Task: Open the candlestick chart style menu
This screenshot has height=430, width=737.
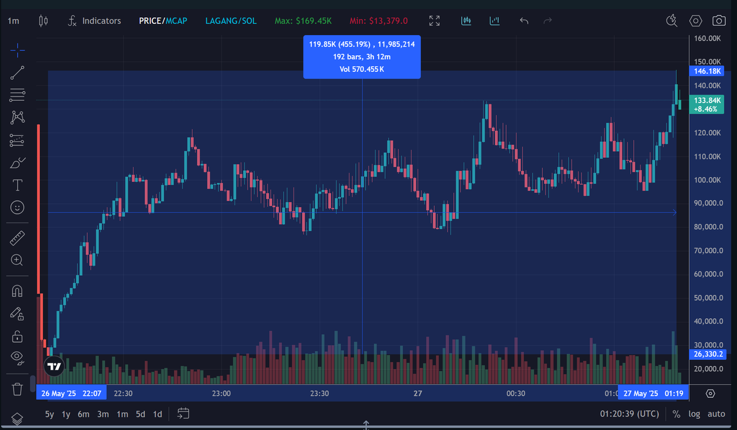Action: (43, 21)
